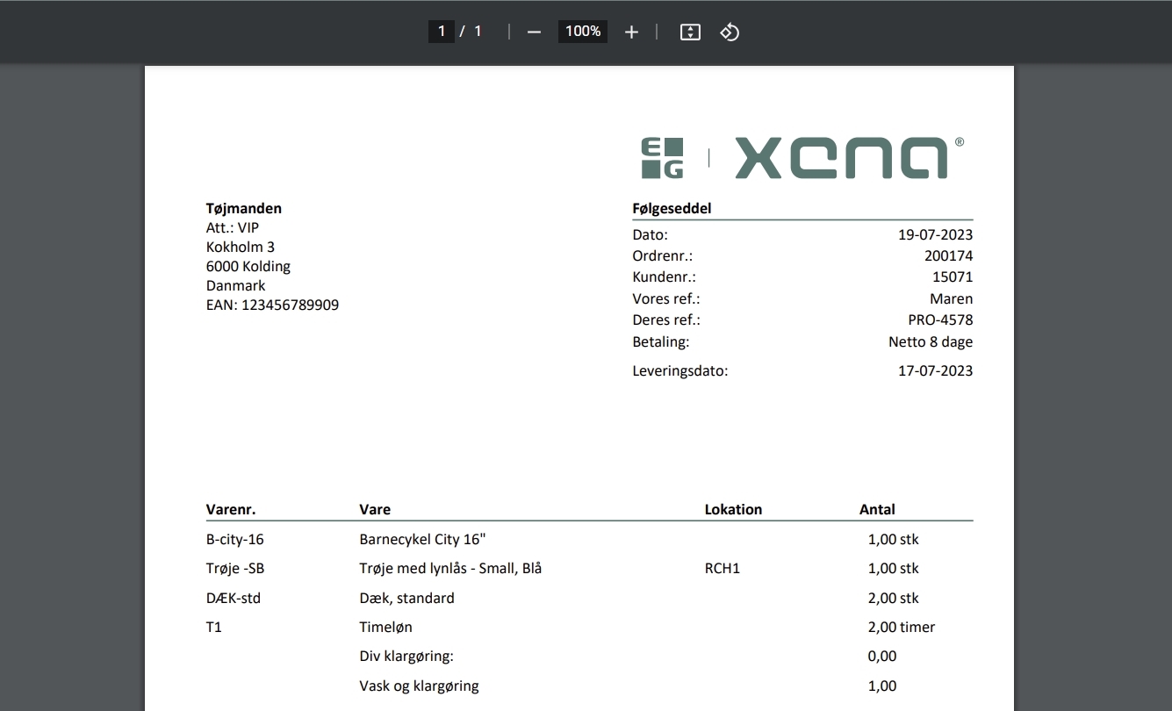This screenshot has width=1172, height=711.
Task: Click the Varenr. column header
Action: [x=231, y=509]
